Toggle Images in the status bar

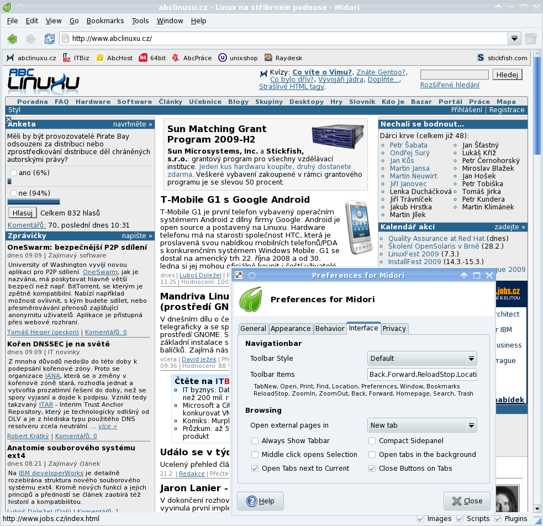420,519
